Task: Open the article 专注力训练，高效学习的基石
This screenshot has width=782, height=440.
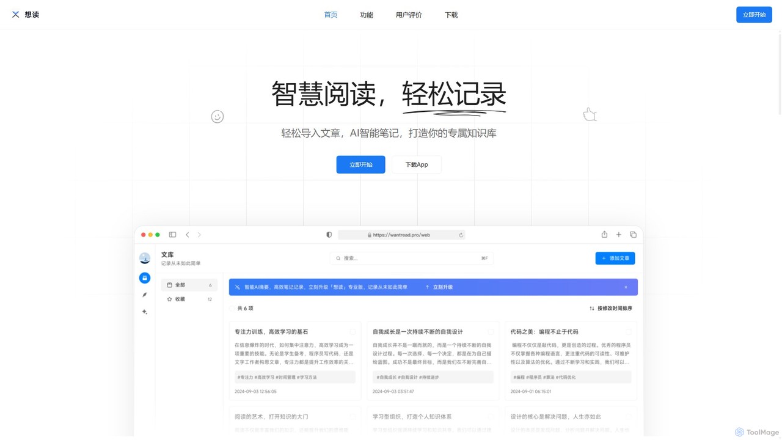Action: 271,332
